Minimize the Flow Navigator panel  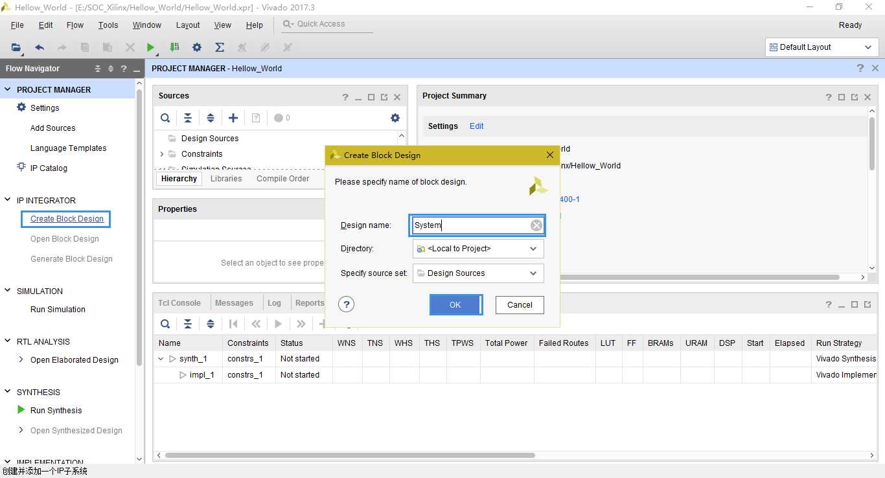137,70
